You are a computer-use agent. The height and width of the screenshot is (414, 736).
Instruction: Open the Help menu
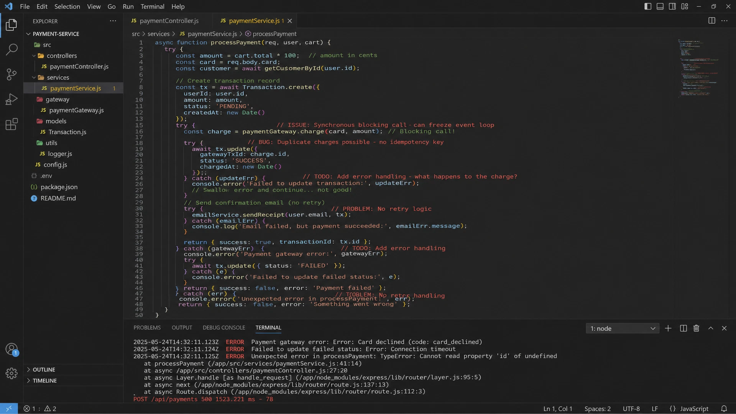(x=178, y=7)
